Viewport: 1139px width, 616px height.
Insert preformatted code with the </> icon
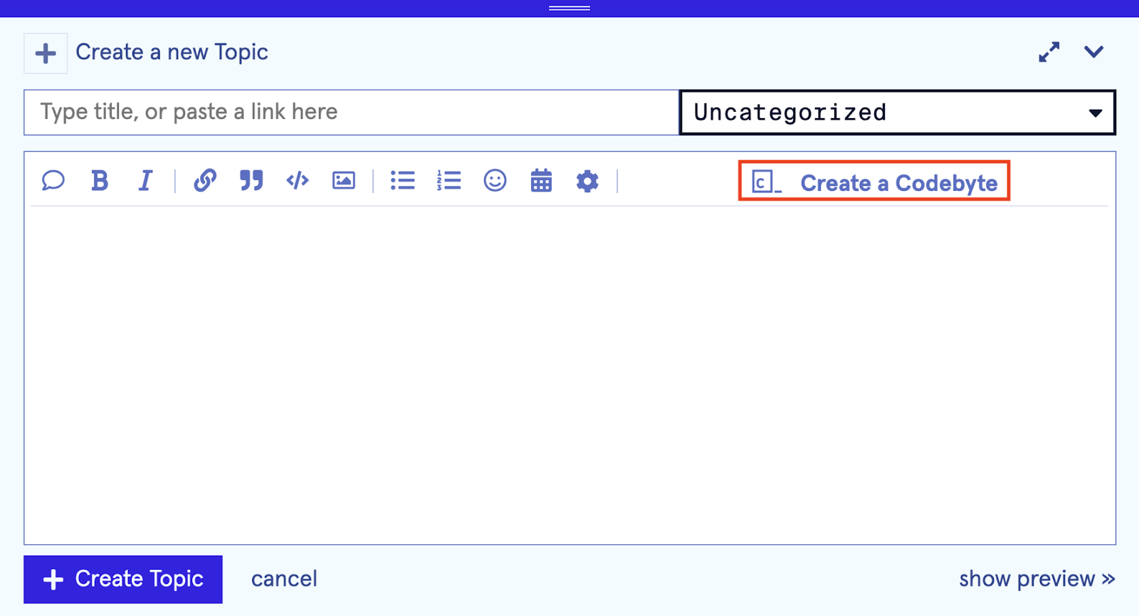tap(298, 181)
